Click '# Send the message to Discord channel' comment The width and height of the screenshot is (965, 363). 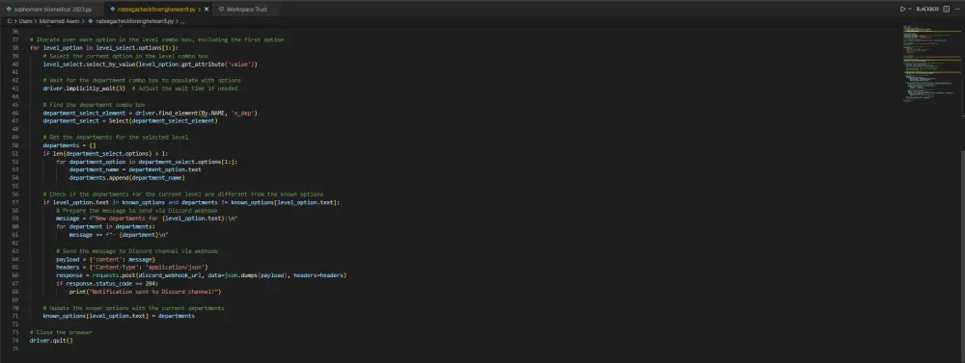click(x=137, y=250)
